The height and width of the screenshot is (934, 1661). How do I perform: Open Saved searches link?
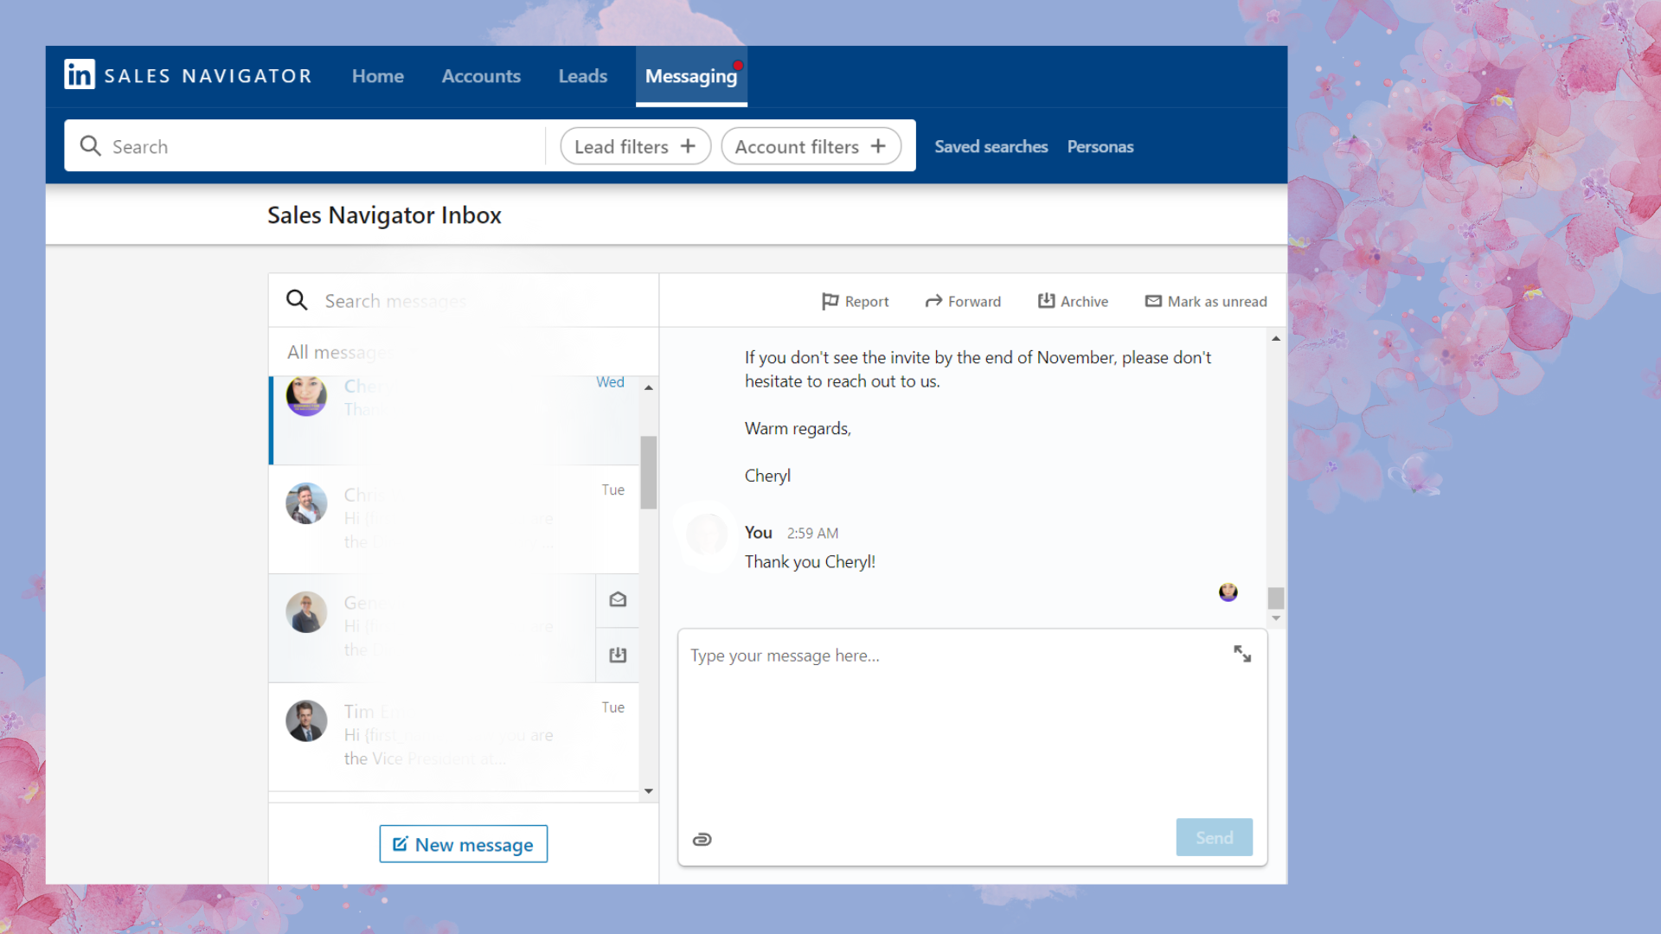(991, 146)
